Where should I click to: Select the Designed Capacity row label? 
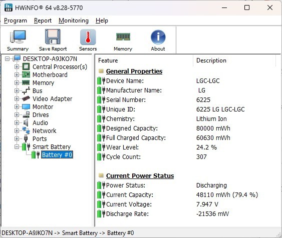coord(132,128)
